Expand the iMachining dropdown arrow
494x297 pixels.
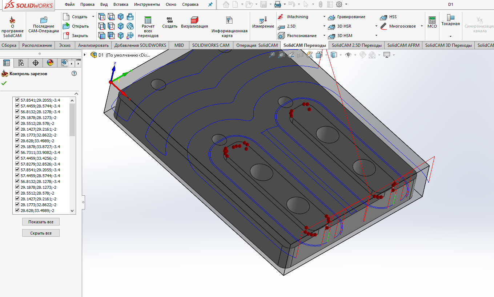324,17
